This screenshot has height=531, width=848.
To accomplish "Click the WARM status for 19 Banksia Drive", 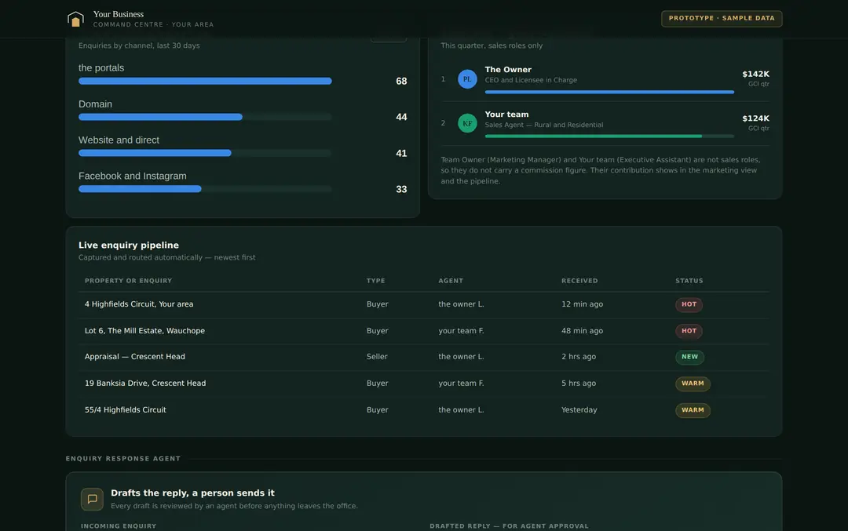I will point(693,384).
